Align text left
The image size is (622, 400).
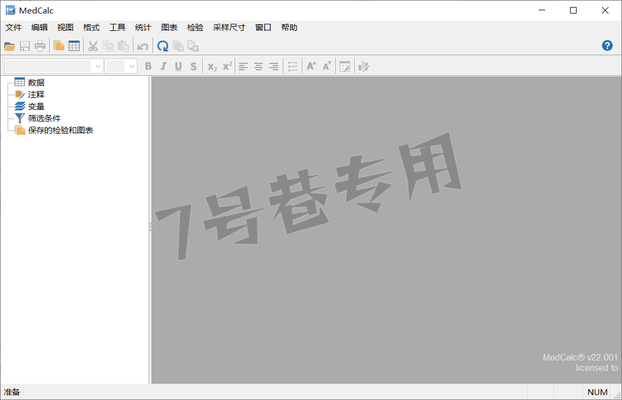pos(243,67)
